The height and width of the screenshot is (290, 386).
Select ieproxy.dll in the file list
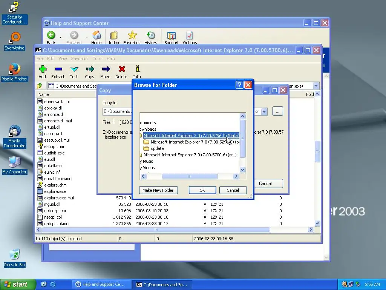pyautogui.click(x=50, y=108)
